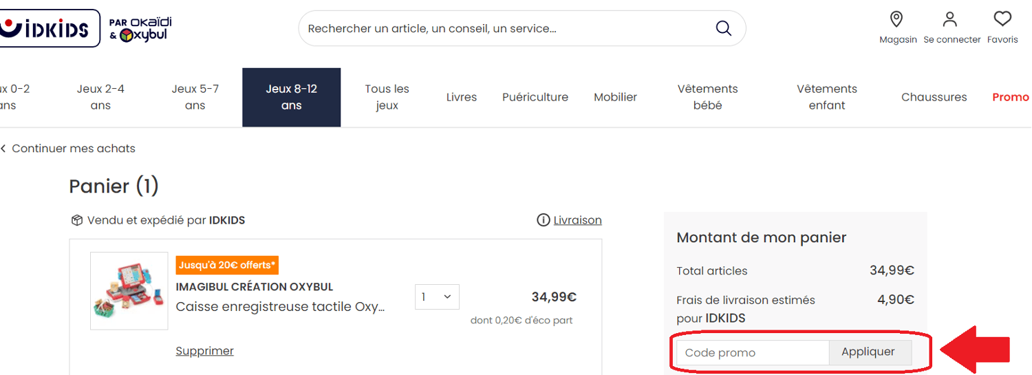Click the item price 34,99€

(x=554, y=297)
